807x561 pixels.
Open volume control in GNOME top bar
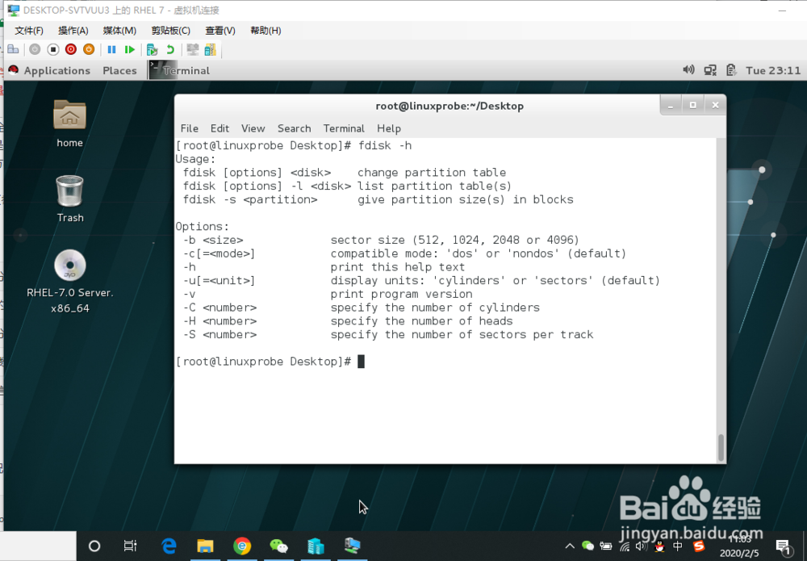click(688, 70)
